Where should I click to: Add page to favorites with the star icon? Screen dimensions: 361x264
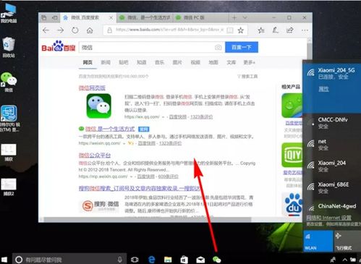coord(241,30)
